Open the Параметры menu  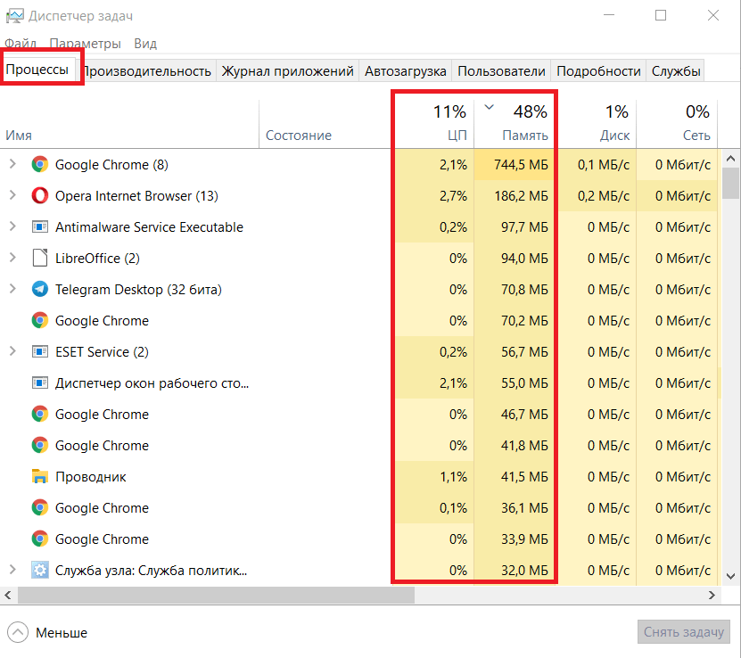pyautogui.click(x=85, y=44)
